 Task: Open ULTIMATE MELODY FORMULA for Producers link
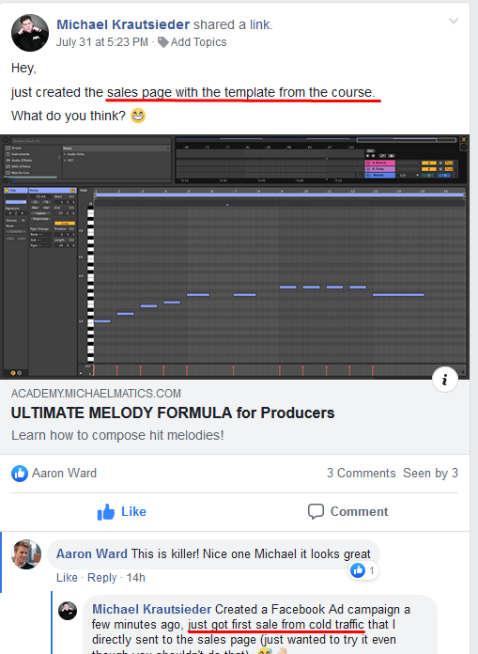point(173,413)
